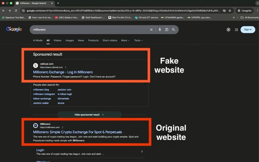Viewport: 259px width, 162px height.
Task: Bookmark this page with star icon
Action: [230, 11]
